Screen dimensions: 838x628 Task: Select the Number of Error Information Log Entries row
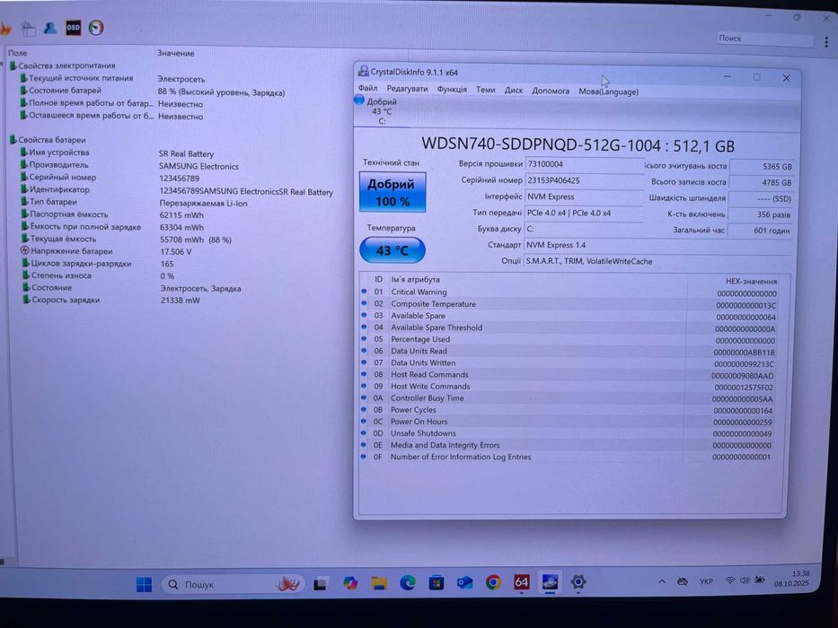[569, 458]
